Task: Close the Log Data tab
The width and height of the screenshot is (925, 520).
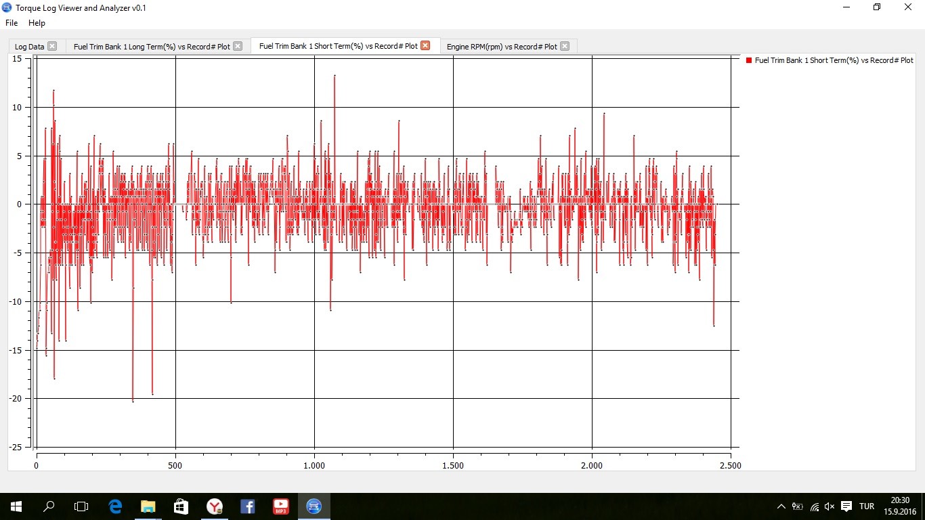Action: 52,46
